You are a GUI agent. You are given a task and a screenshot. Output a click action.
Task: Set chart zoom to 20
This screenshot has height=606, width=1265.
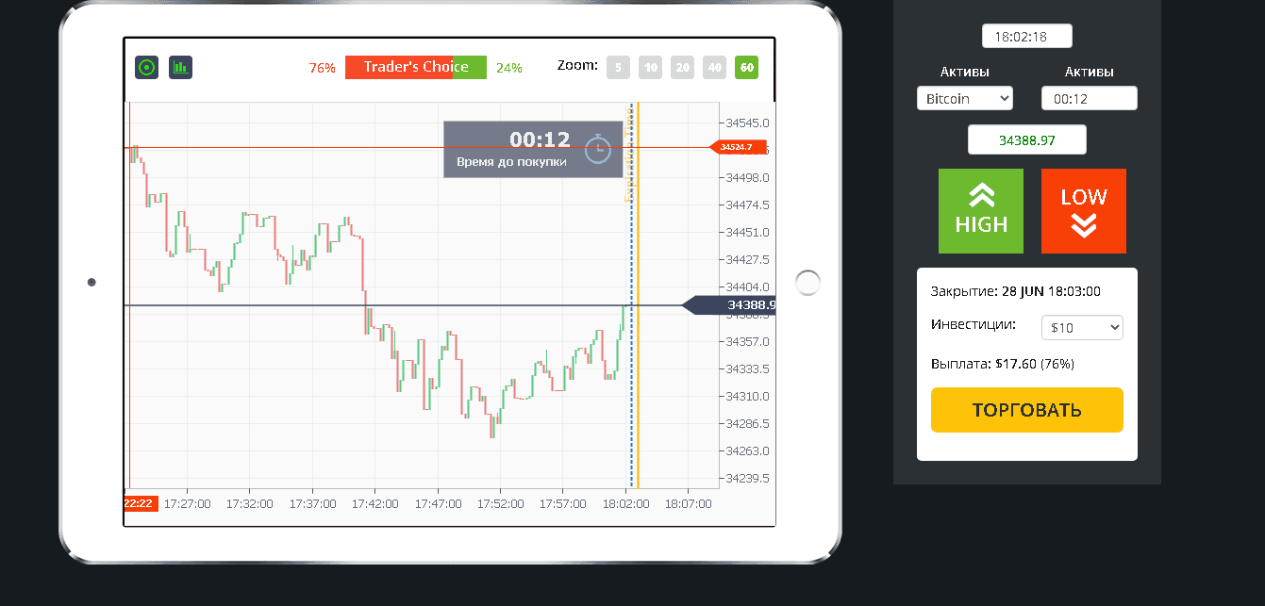(682, 67)
